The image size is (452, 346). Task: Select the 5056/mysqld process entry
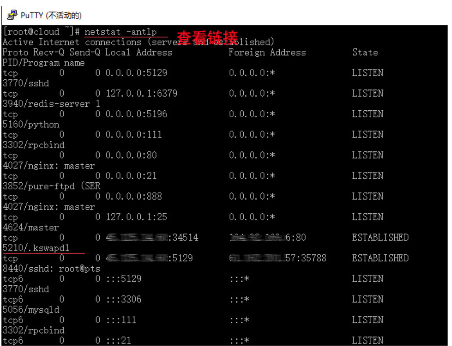point(31,310)
